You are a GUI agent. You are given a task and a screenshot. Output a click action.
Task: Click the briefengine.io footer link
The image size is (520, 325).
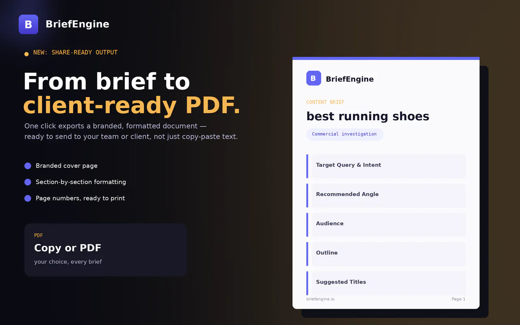pos(321,299)
